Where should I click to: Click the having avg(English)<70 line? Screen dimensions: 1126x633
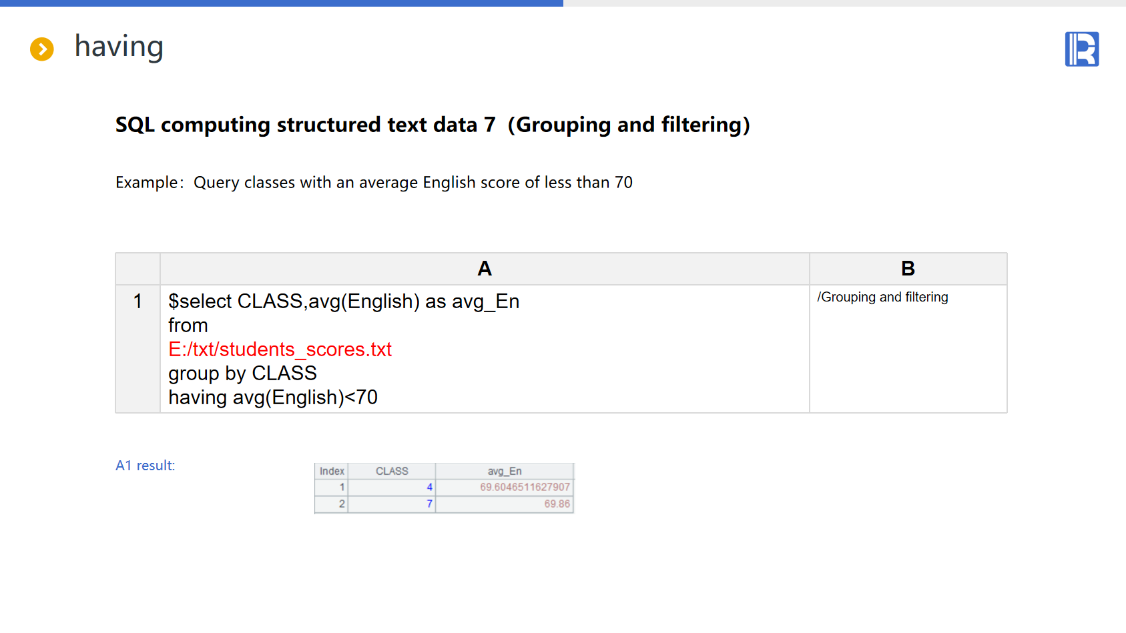[273, 398]
